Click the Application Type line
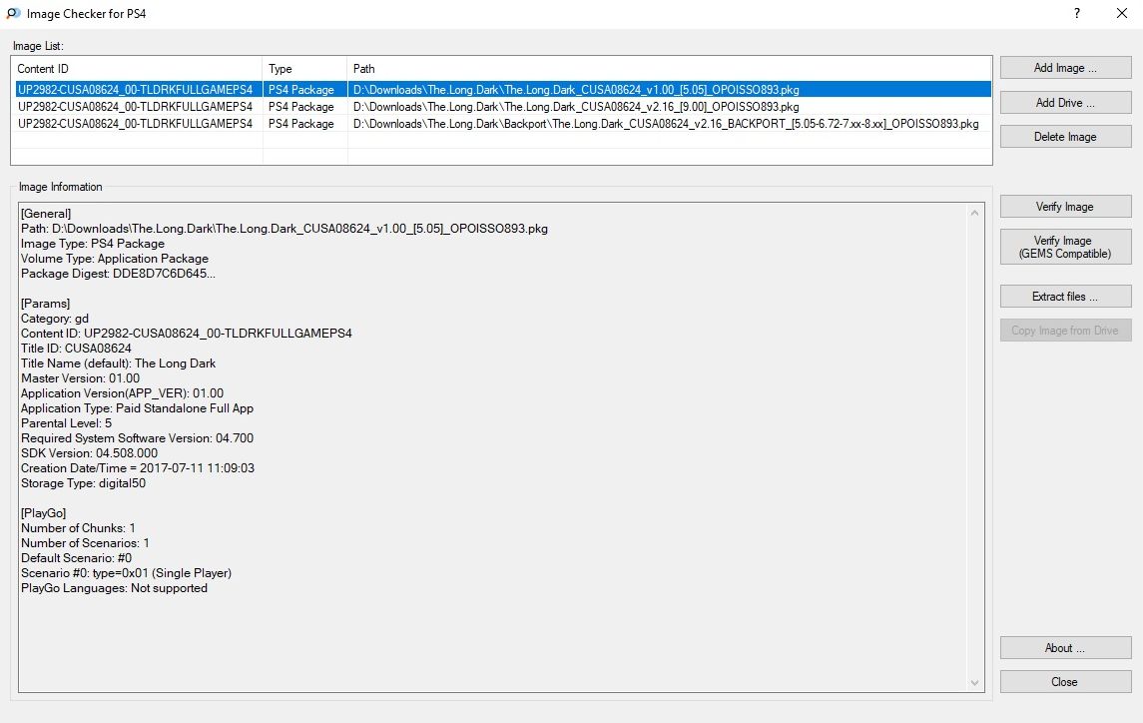Screen dimensions: 1143x723 pos(137,407)
